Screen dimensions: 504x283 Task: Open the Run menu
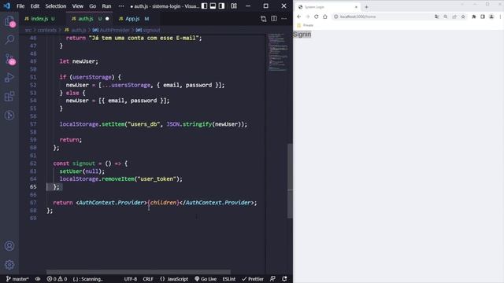(x=106, y=6)
